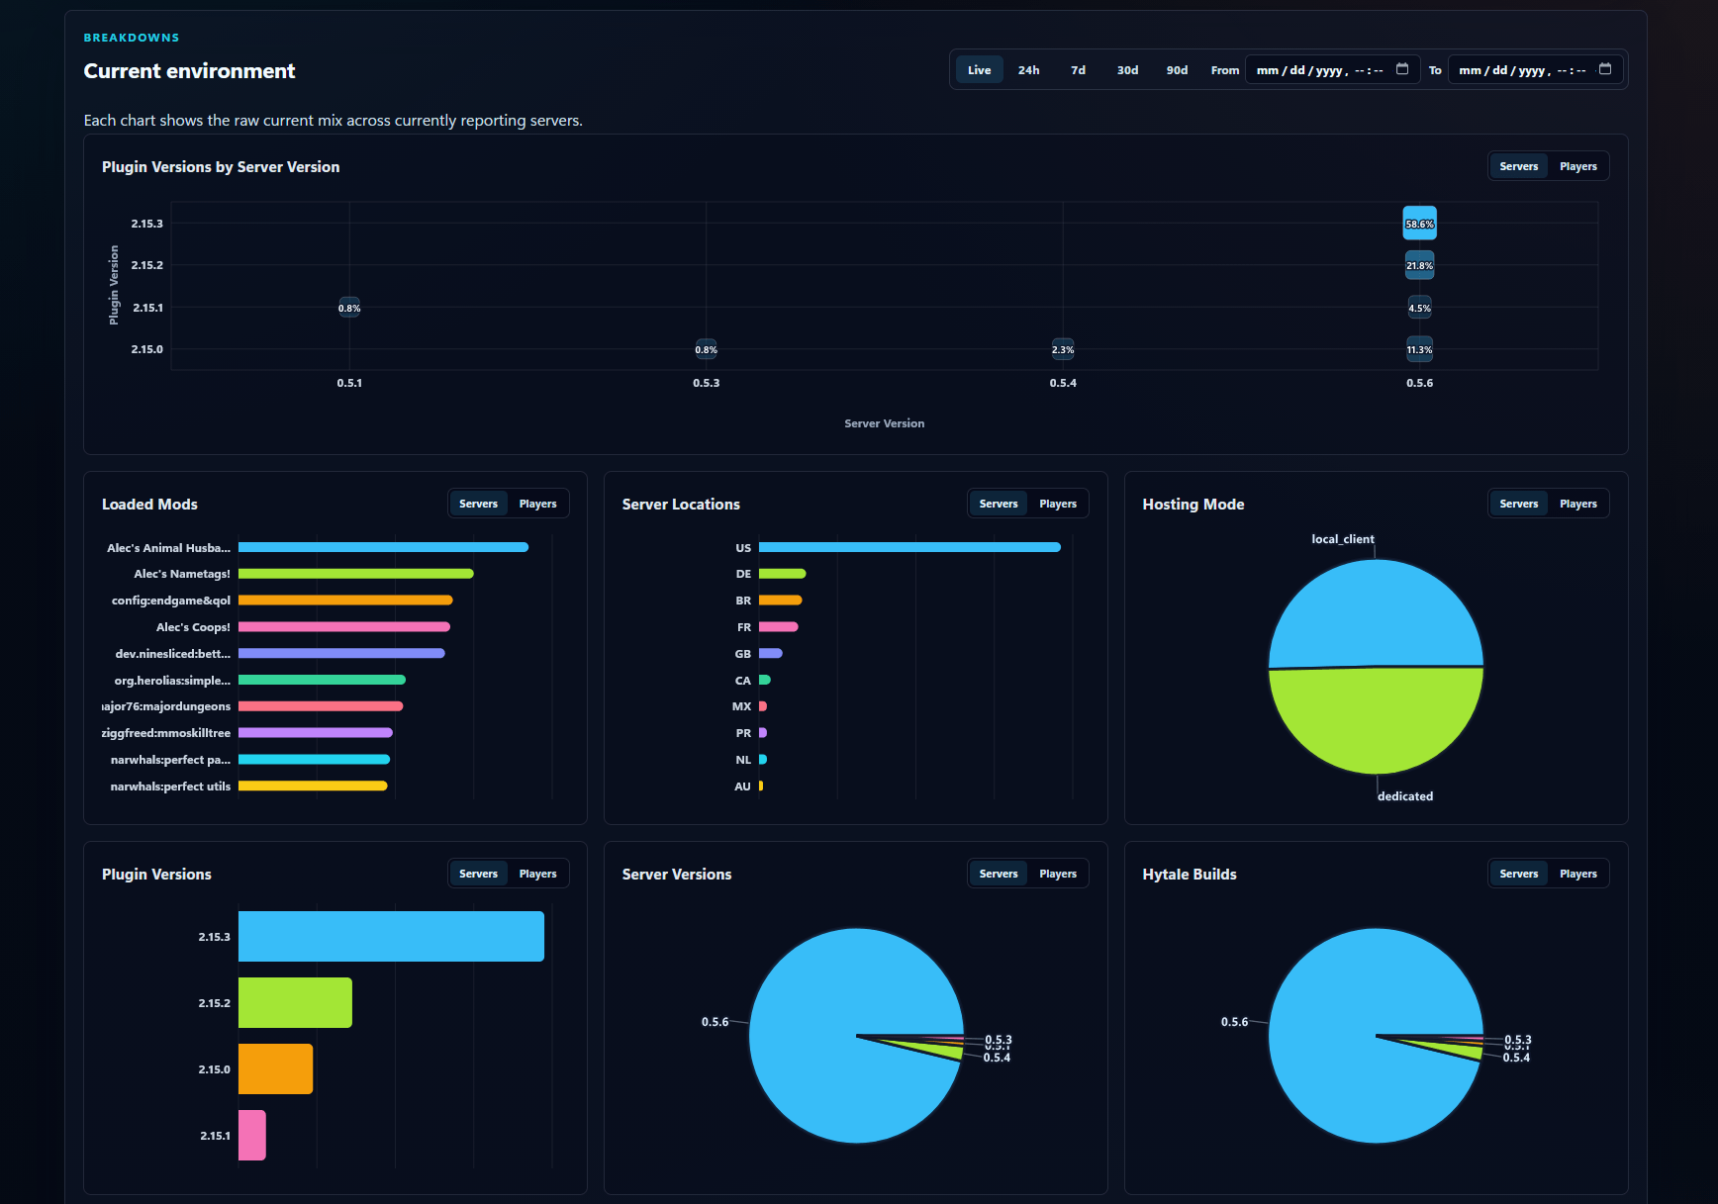The height and width of the screenshot is (1204, 1718).
Task: Click the MX label in Server Locations
Action: (x=741, y=706)
